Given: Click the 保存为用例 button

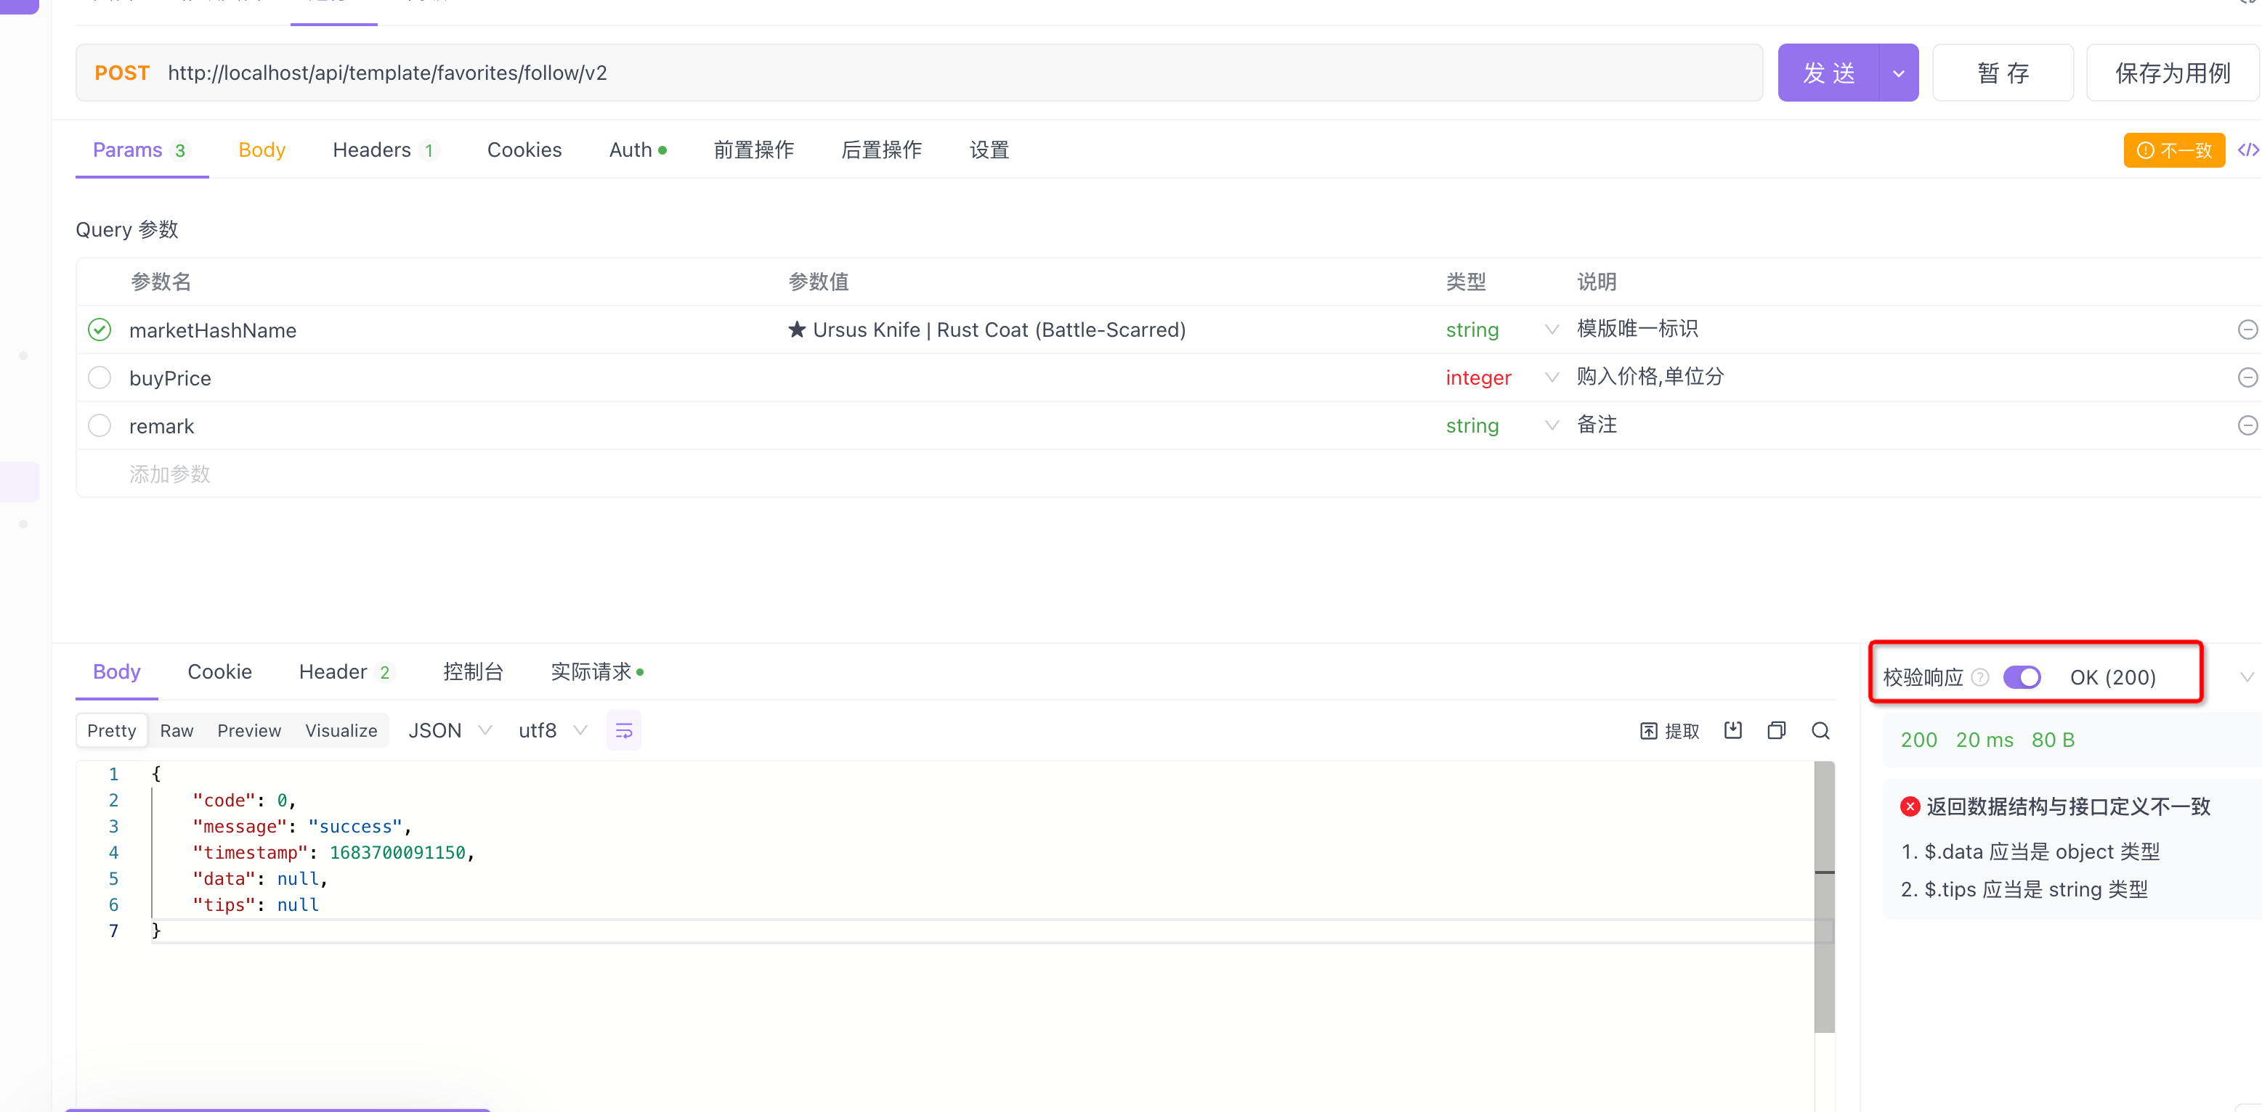Looking at the screenshot, I should (x=2173, y=72).
